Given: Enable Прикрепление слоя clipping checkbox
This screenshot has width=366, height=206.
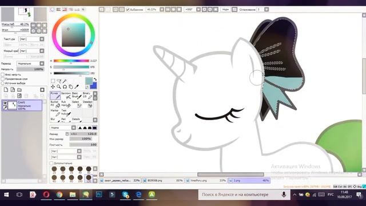Looking at the screenshot, I should 2,79.
